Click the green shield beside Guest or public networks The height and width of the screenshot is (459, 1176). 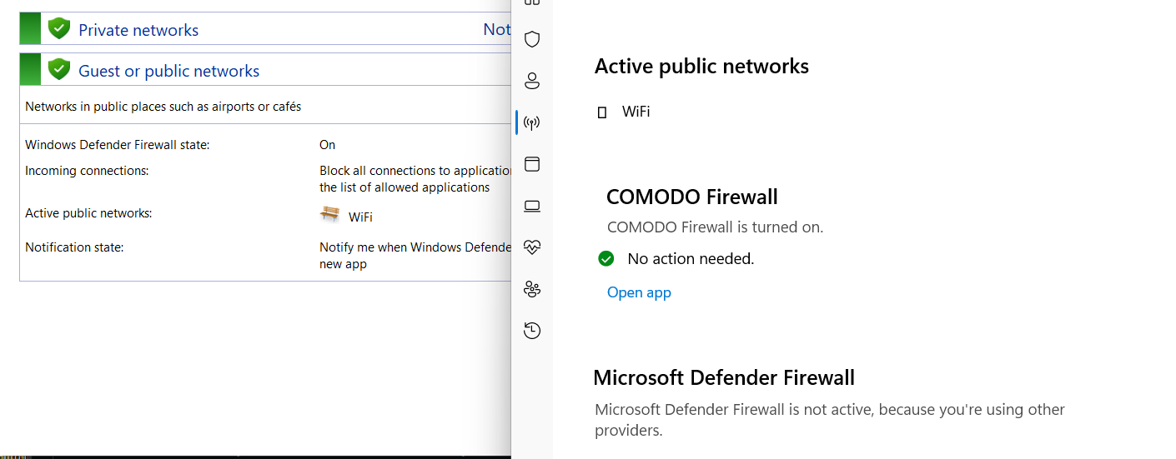[58, 69]
